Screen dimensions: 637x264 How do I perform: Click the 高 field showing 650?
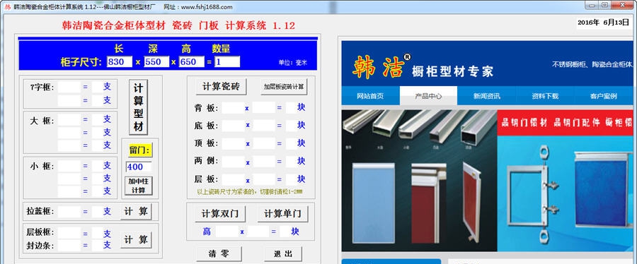pos(191,62)
